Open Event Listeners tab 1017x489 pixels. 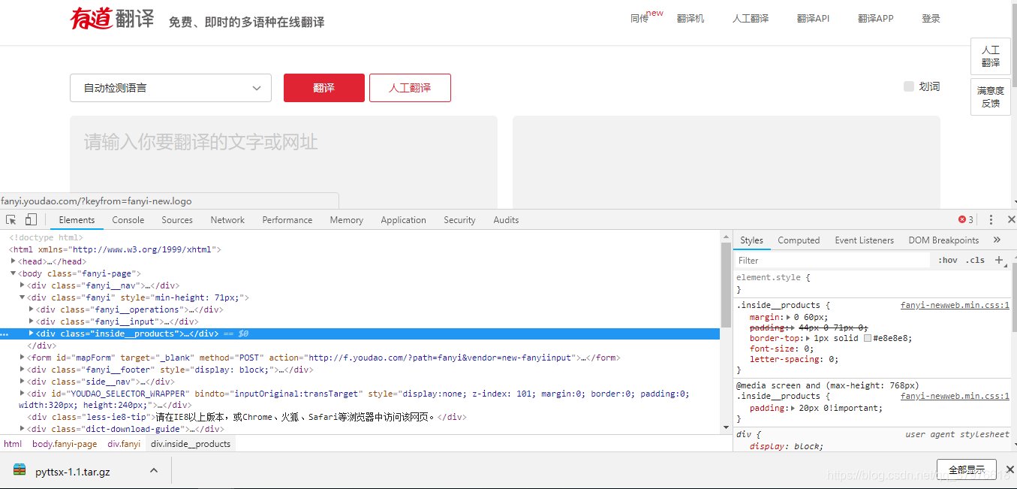pyautogui.click(x=865, y=240)
